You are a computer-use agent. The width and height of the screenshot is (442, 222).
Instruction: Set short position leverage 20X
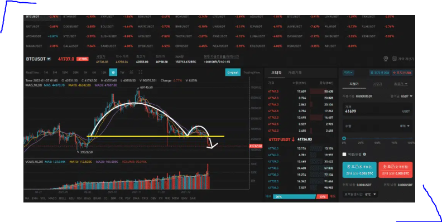click(402, 73)
